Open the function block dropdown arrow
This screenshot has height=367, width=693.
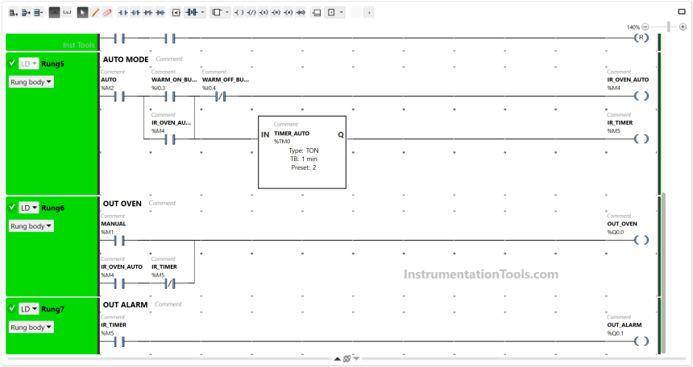(227, 13)
